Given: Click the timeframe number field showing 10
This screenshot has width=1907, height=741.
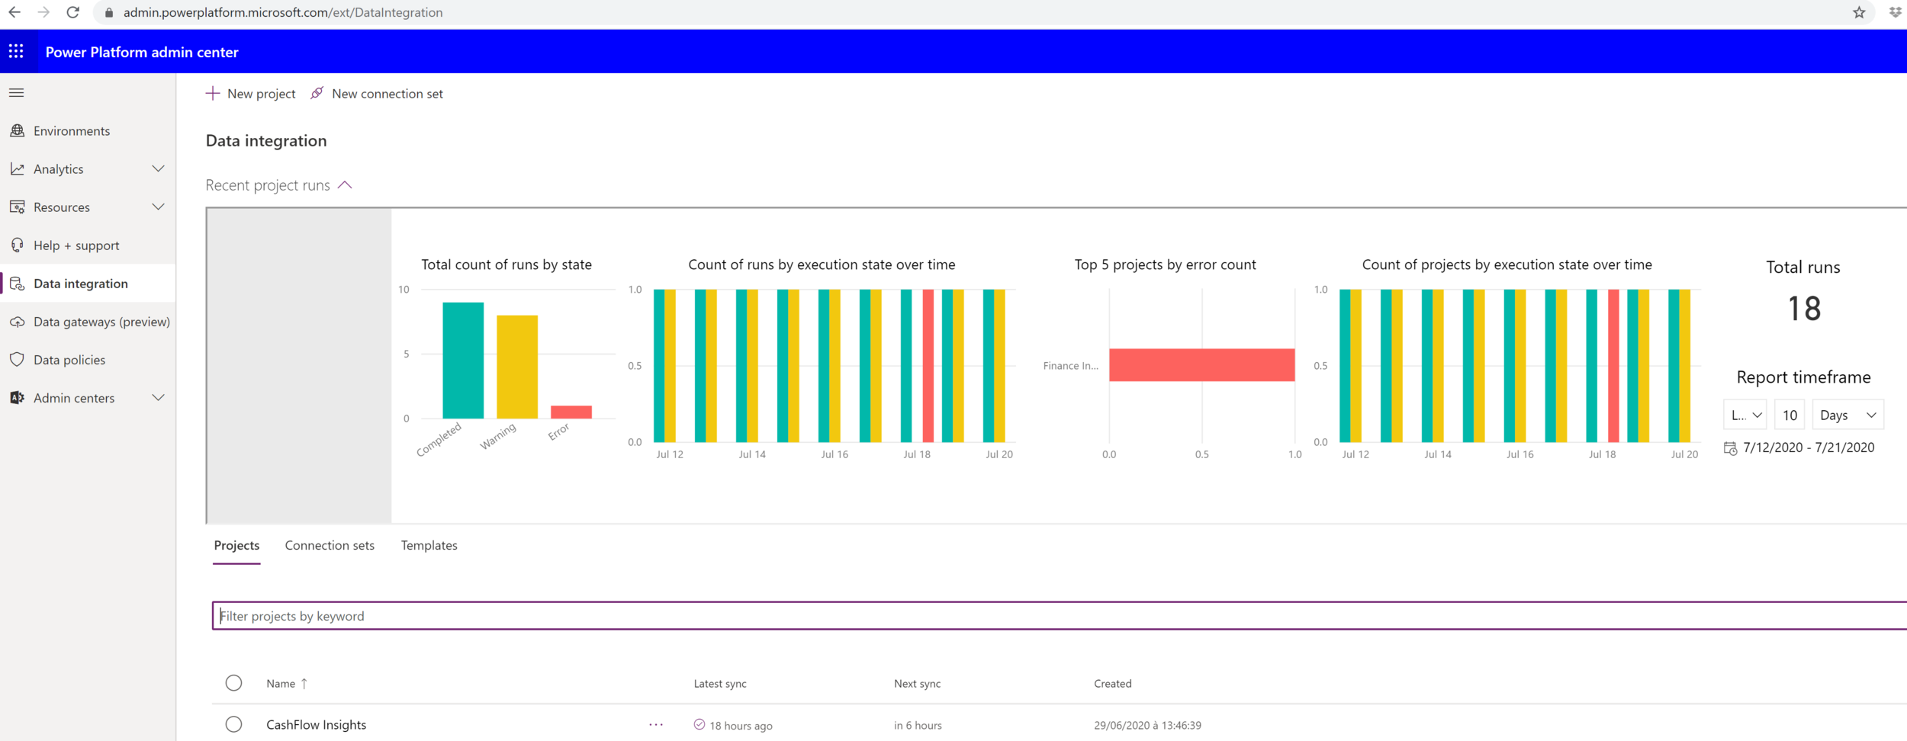Looking at the screenshot, I should tap(1790, 415).
